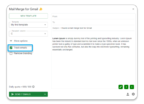Click the green pencil edit icon

point(121,87)
